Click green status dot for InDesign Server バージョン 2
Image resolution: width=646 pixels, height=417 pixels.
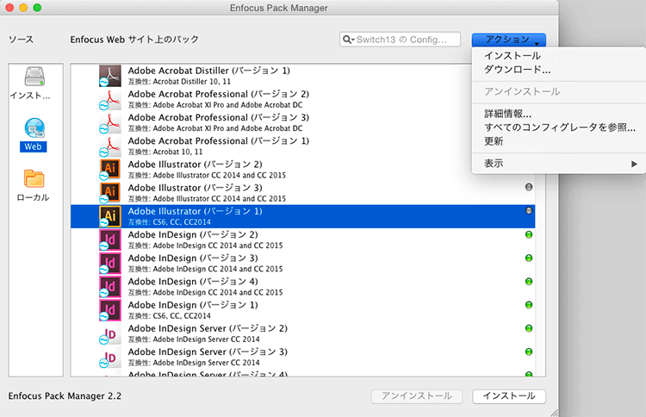(529, 328)
